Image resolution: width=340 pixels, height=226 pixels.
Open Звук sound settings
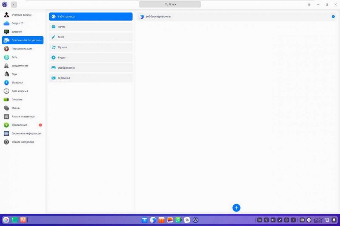pos(23,74)
